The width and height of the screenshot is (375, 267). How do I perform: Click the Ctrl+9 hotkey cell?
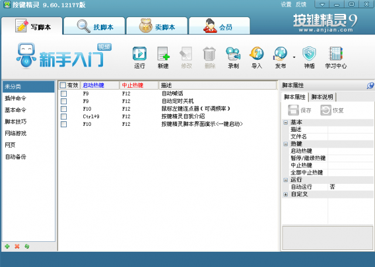[x=91, y=117]
